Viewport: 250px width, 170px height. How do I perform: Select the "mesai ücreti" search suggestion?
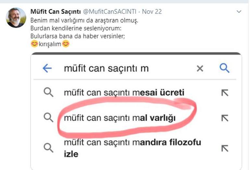(124, 93)
